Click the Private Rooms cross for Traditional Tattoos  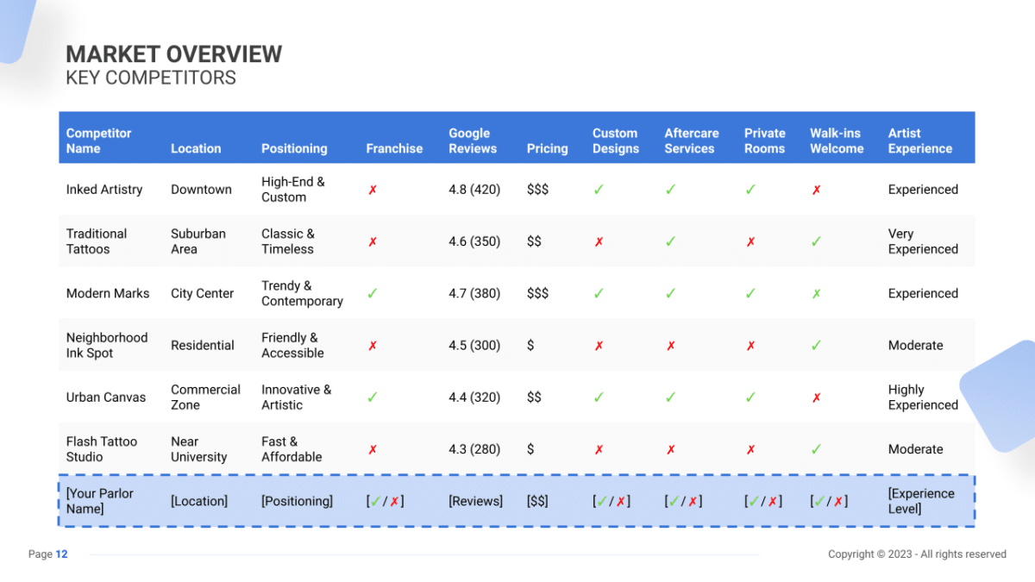(x=750, y=241)
